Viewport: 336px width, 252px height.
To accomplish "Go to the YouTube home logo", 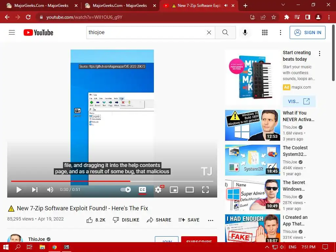I will (38, 32).
